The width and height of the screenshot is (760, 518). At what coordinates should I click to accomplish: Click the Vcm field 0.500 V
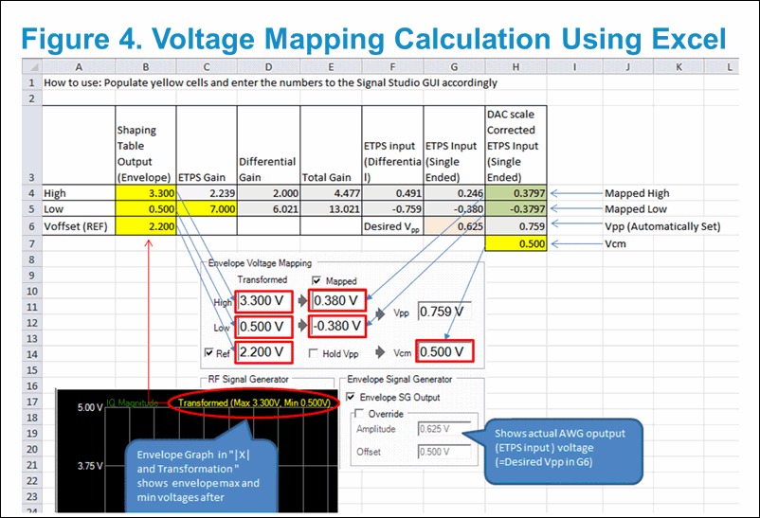444,351
